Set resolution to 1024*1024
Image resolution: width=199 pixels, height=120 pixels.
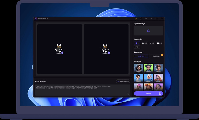click(x=141, y=56)
